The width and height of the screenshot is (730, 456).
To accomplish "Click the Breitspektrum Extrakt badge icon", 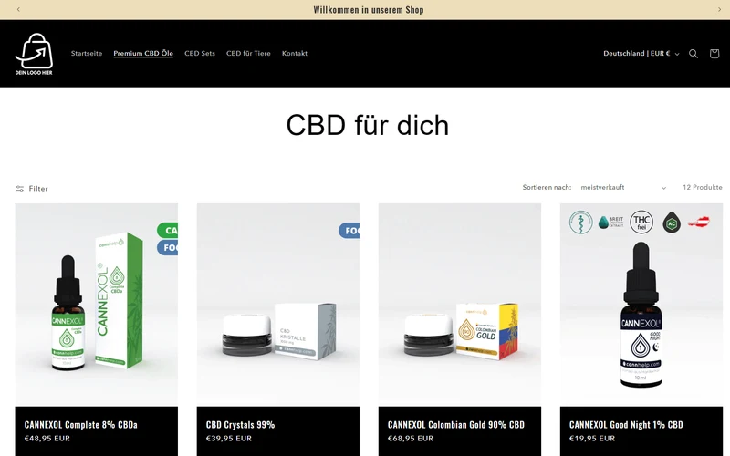I will pos(610,222).
